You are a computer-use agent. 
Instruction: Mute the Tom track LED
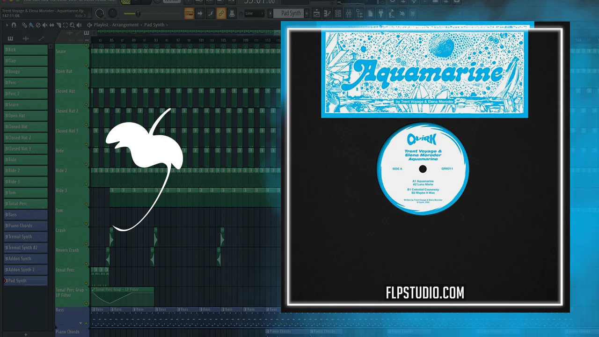point(86,224)
